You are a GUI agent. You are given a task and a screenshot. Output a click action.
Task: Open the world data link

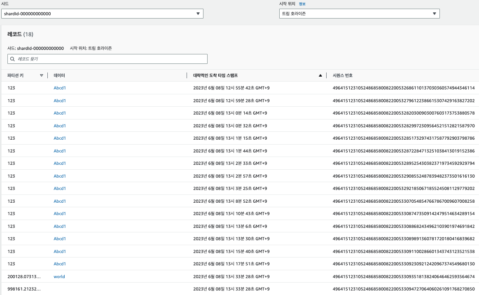[59, 276]
